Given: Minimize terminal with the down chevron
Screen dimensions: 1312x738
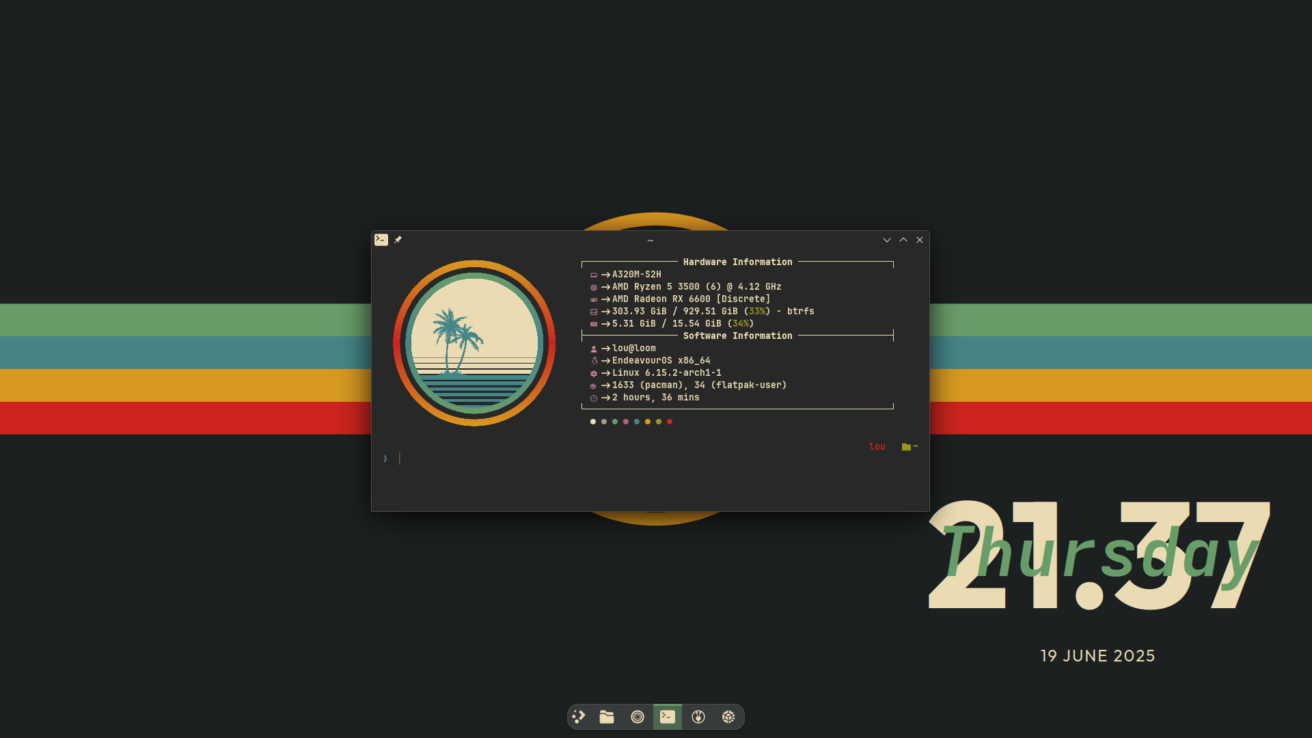Looking at the screenshot, I should [887, 240].
